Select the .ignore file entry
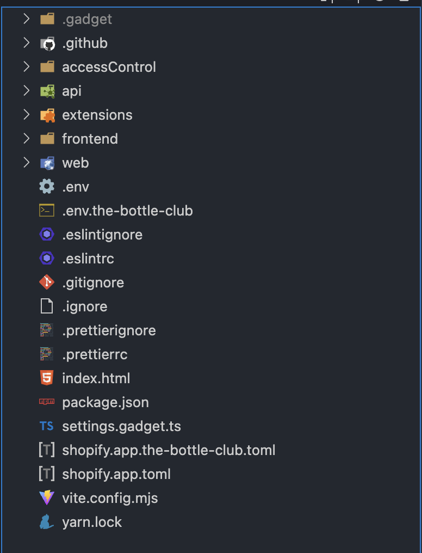Viewport: 422px width, 553px height. (x=85, y=306)
